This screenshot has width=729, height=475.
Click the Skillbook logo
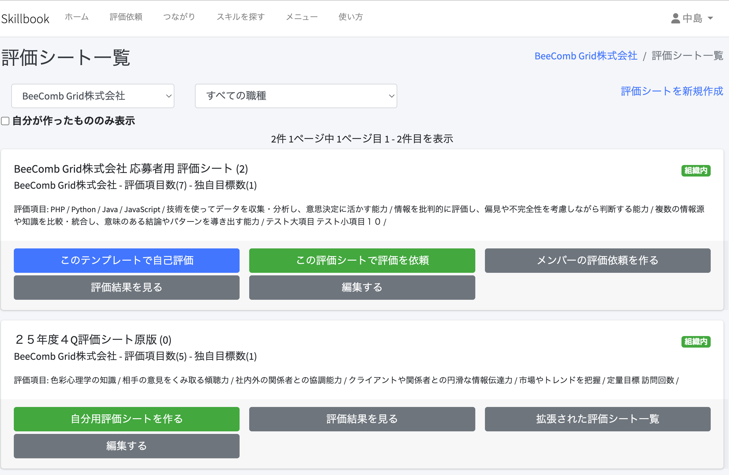pyautogui.click(x=25, y=19)
